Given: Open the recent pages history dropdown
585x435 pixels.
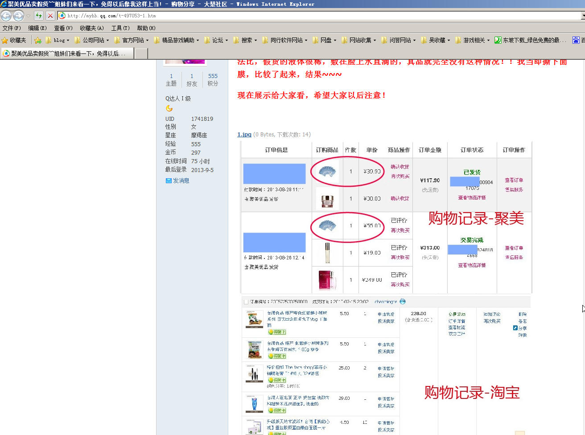Looking at the screenshot, I should coord(28,16).
